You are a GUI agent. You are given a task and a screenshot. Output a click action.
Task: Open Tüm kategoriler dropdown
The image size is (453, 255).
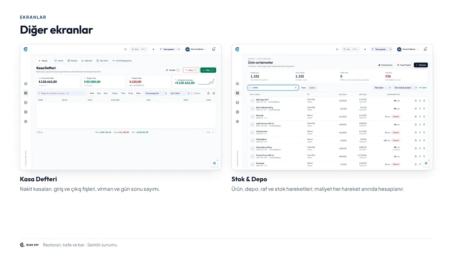click(156, 94)
